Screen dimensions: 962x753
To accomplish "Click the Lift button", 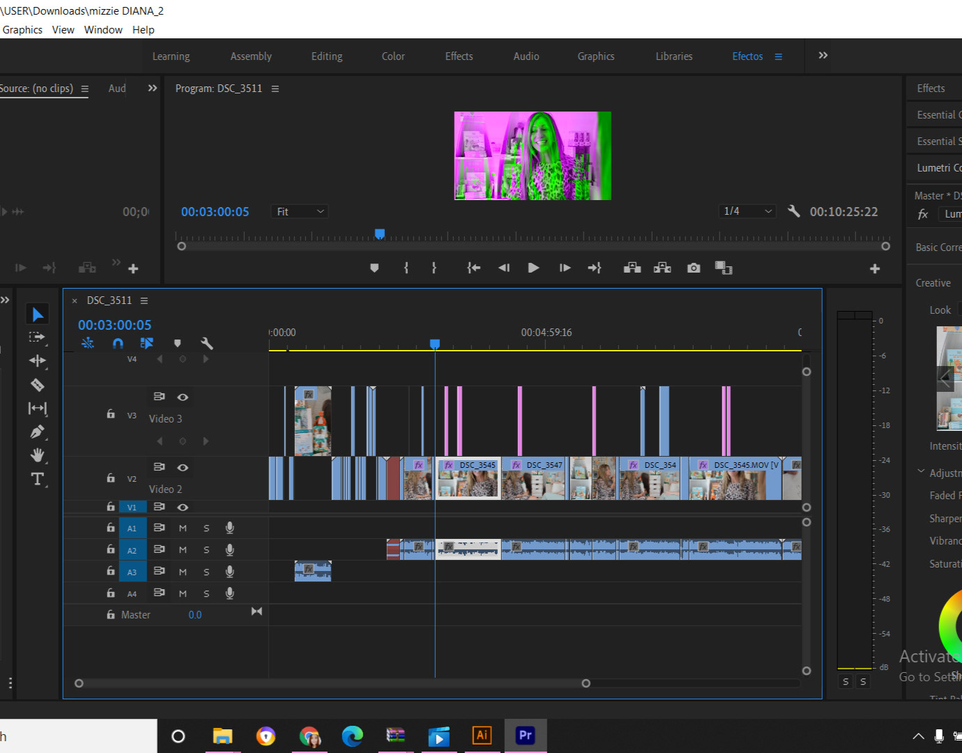I will (632, 268).
